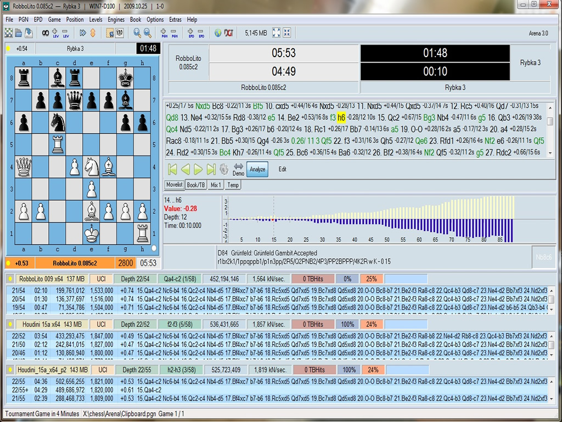Click the Depth 22/52 field

pyautogui.click(x=135, y=324)
